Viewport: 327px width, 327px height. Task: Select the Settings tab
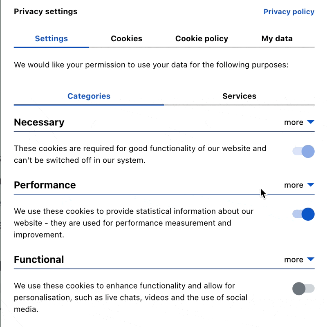52,38
